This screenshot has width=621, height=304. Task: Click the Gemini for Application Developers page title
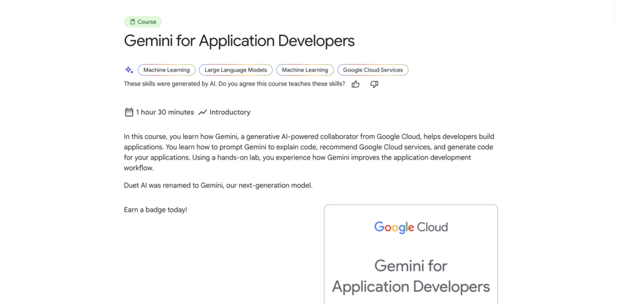point(239,41)
